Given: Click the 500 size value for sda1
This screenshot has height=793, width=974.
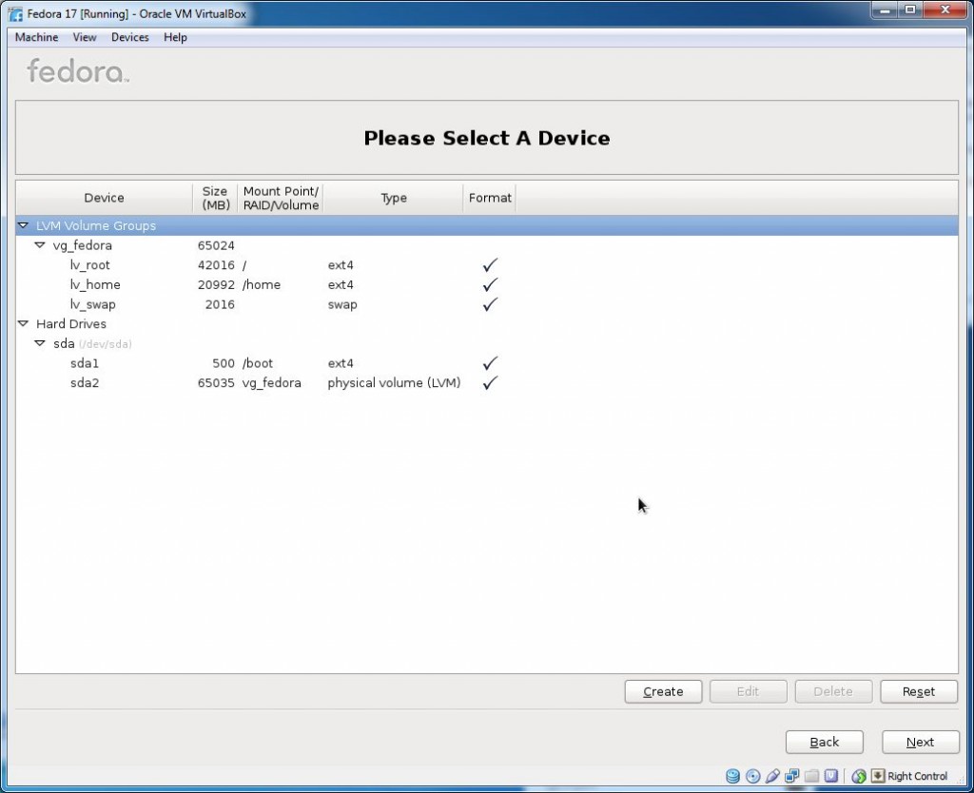Looking at the screenshot, I should tap(224, 363).
